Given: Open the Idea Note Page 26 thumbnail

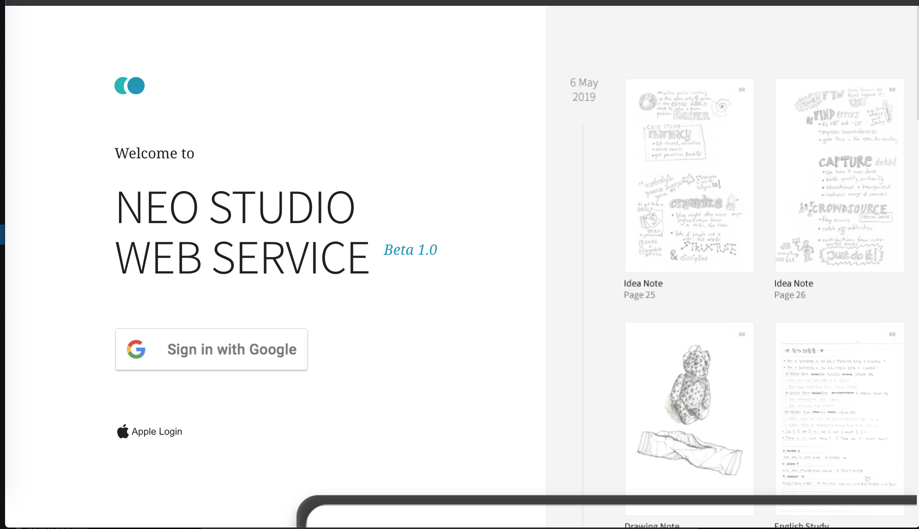Looking at the screenshot, I should click(839, 176).
